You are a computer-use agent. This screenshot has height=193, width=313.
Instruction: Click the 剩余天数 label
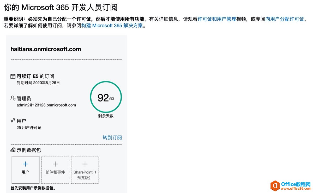coord(106,116)
